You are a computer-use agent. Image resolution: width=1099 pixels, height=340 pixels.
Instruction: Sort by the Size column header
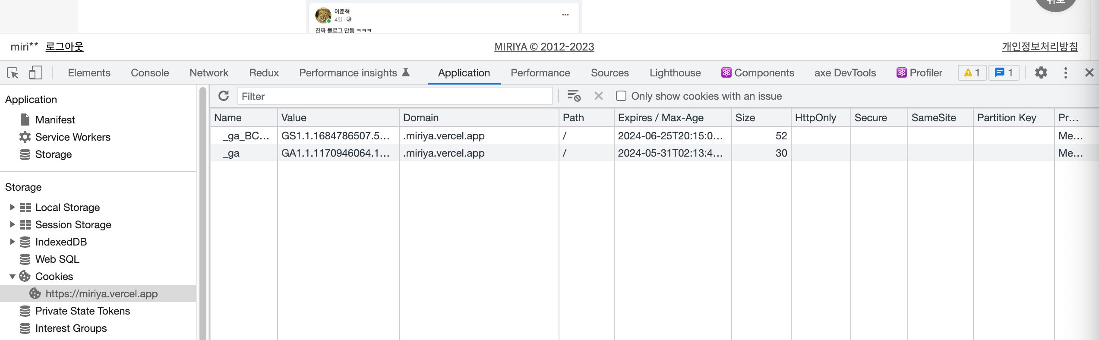(761, 117)
